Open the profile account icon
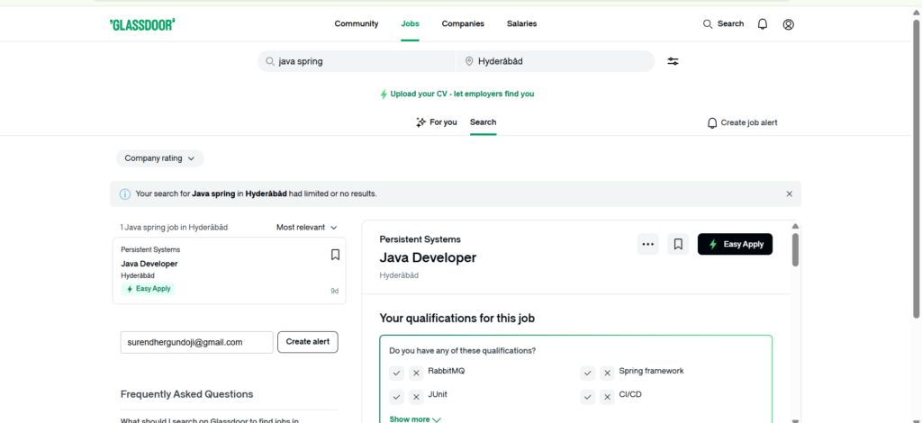The height and width of the screenshot is (423, 922). click(789, 24)
